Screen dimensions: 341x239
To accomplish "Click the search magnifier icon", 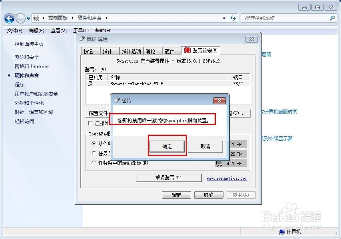I will click(x=332, y=18).
